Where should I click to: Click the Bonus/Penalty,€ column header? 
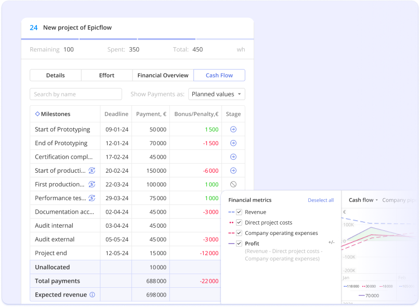pyautogui.click(x=196, y=114)
